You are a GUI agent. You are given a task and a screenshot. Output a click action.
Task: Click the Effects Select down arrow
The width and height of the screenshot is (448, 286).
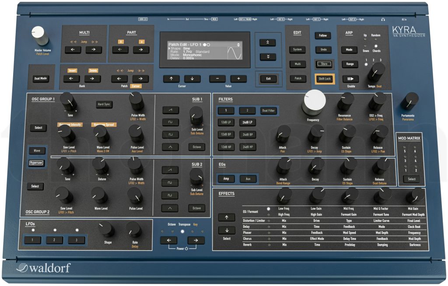coord(227,230)
